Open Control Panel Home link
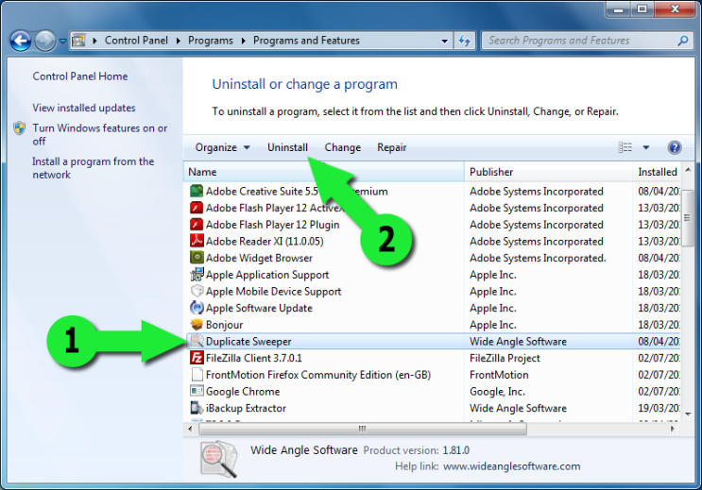This screenshot has width=702, height=490. point(80,76)
